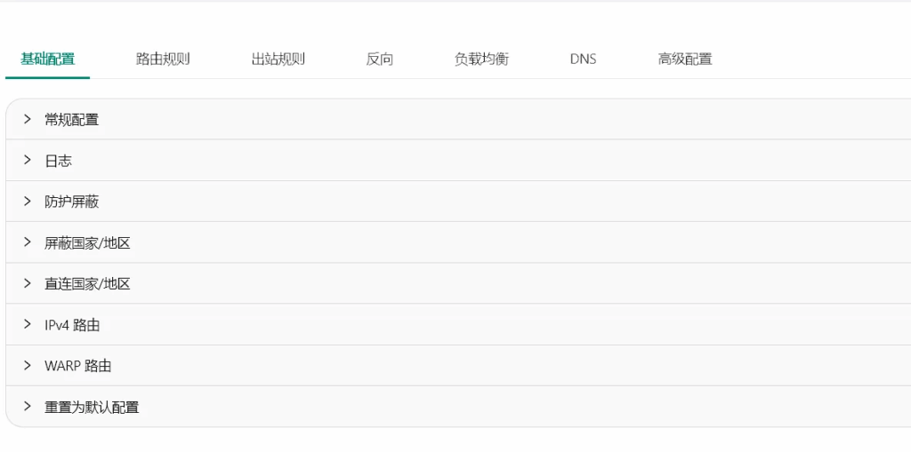Click the chevron arrow beside IPv4 路由
Viewport: 911px width, 452px height.
(x=28, y=325)
